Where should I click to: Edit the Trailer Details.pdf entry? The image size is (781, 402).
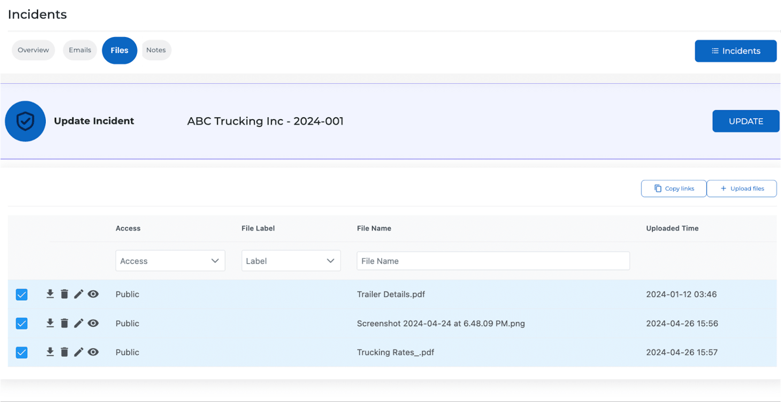click(x=79, y=294)
